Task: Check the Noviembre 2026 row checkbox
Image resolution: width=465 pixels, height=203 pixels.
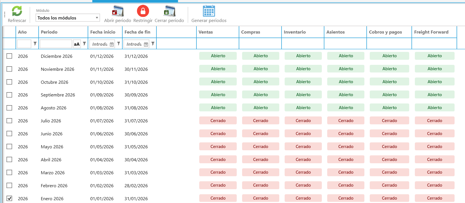Action: pyautogui.click(x=9, y=69)
